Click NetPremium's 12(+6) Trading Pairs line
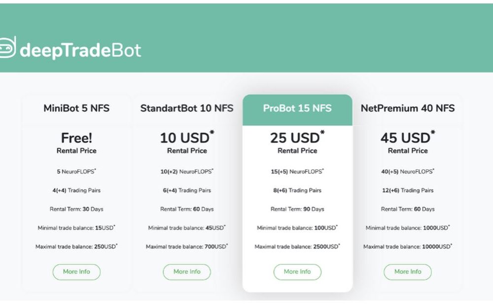 coord(408,190)
